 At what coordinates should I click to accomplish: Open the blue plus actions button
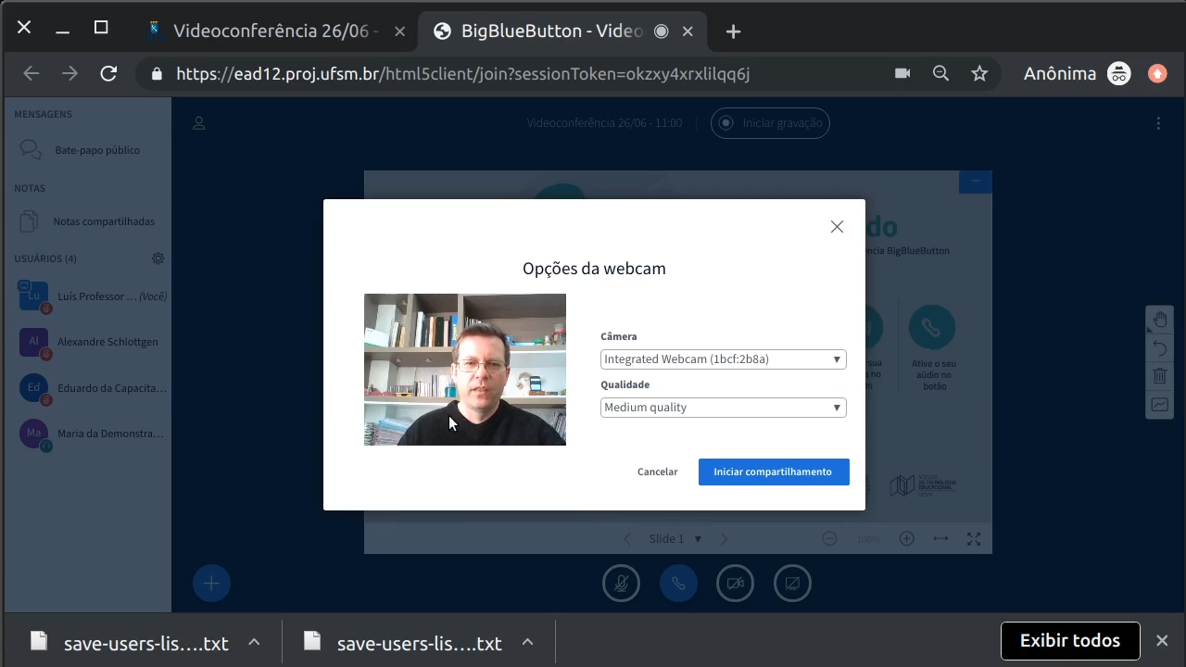coord(211,583)
